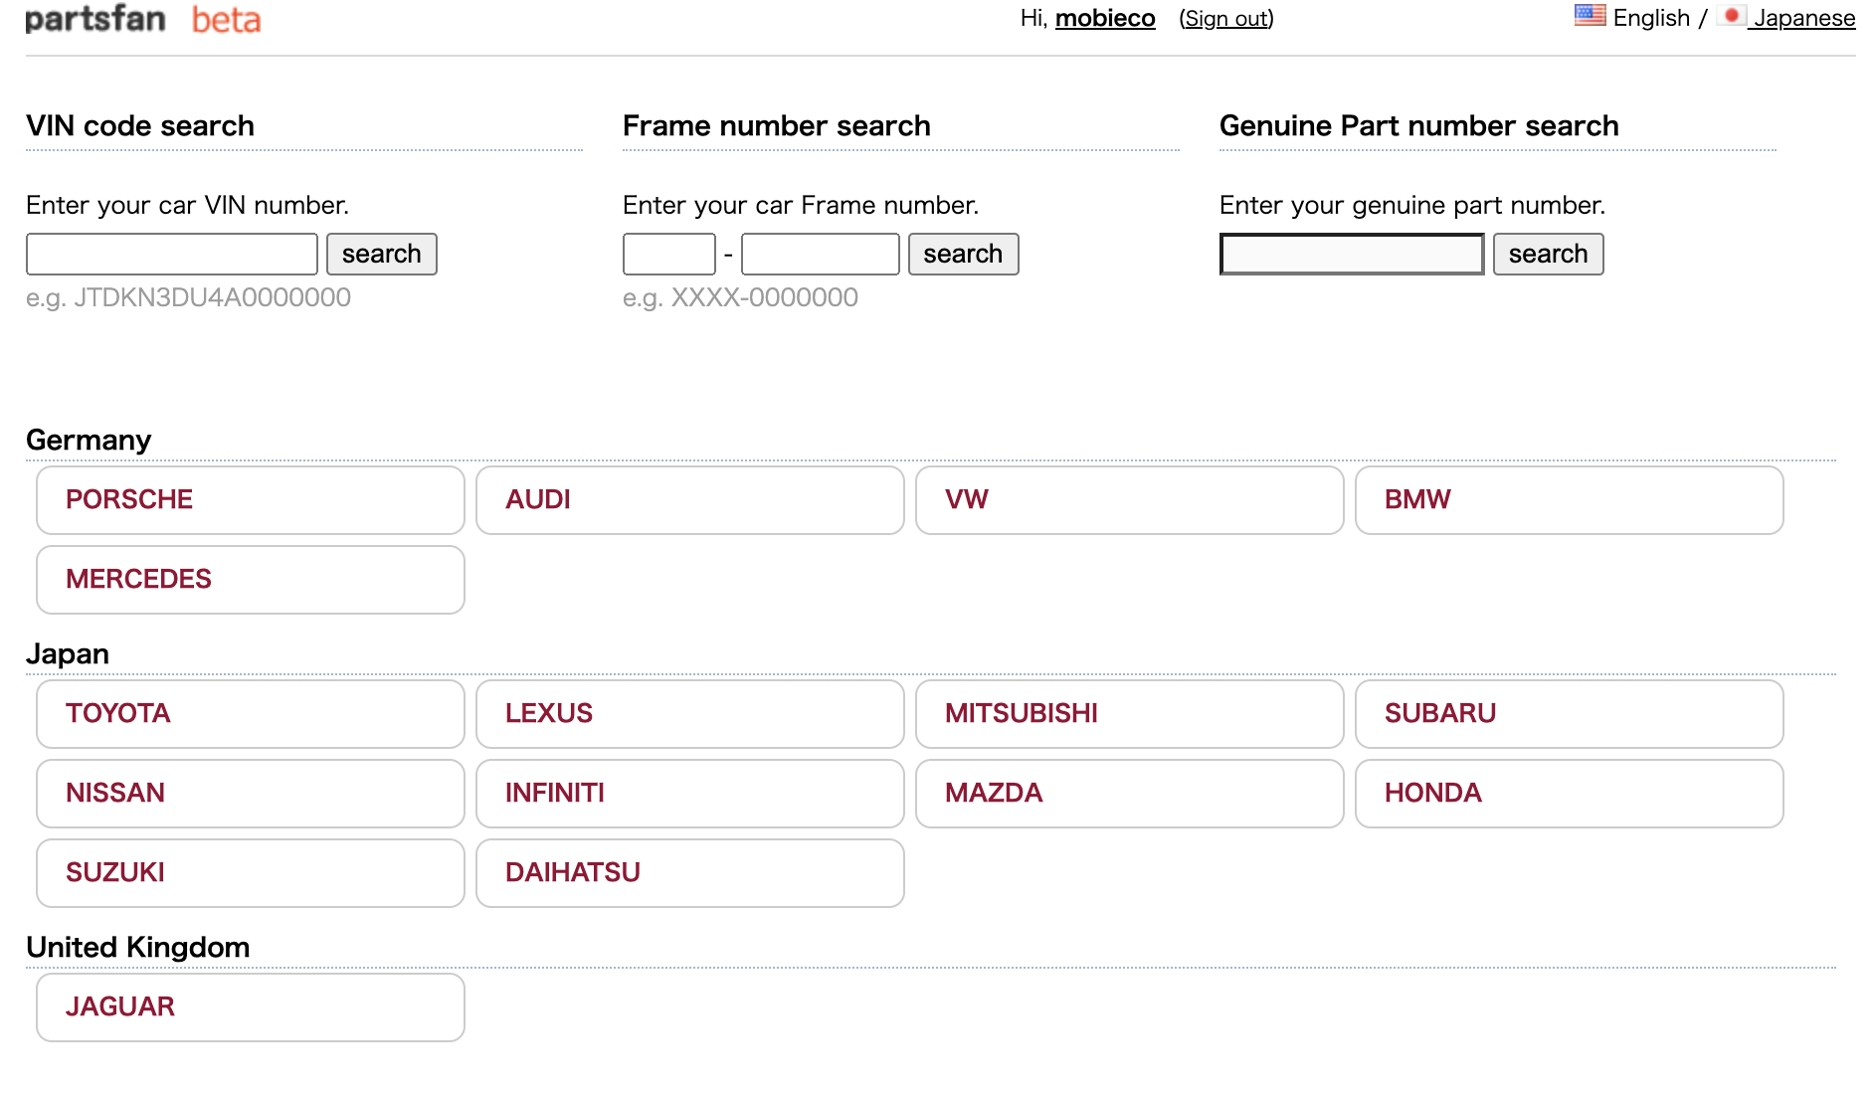Viewport: 1874px width, 1094px height.
Task: Select the SUZUKI brand
Action: [251, 873]
